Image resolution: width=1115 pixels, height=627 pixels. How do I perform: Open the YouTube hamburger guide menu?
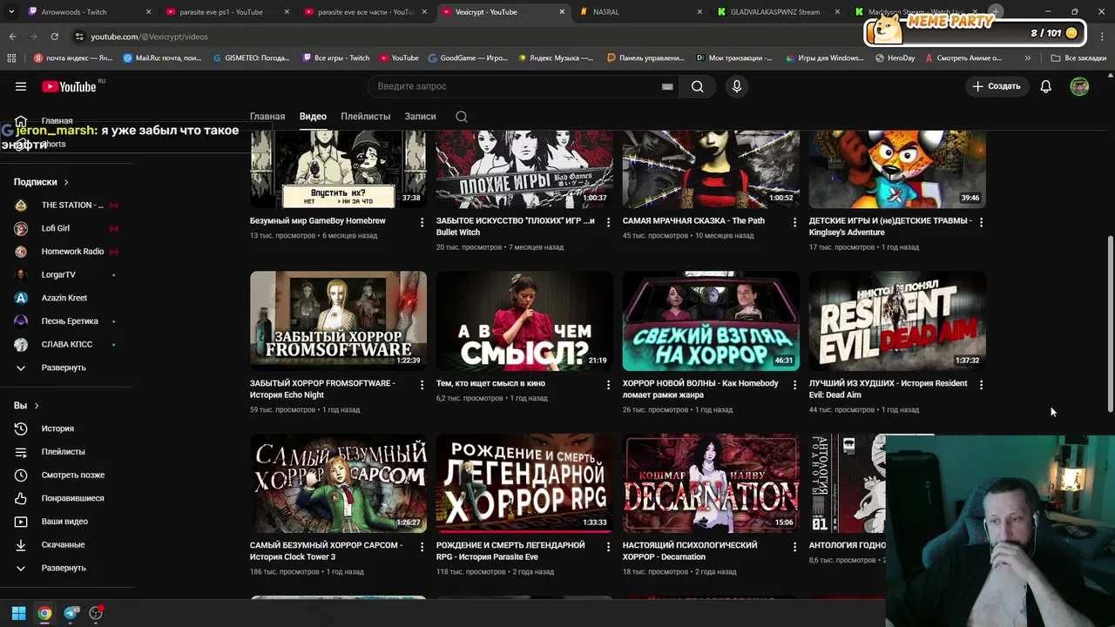[x=21, y=86]
